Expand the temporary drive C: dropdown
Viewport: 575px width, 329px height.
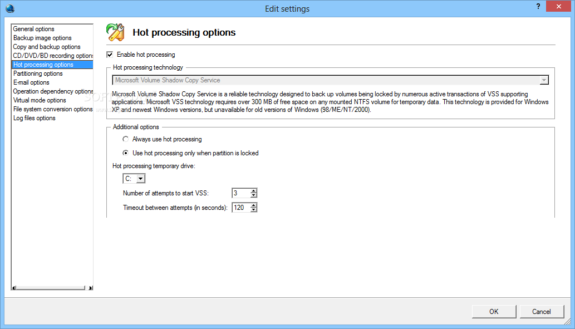(x=140, y=179)
